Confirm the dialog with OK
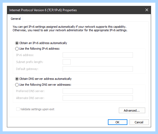158x134 pixels. coord(118,122)
